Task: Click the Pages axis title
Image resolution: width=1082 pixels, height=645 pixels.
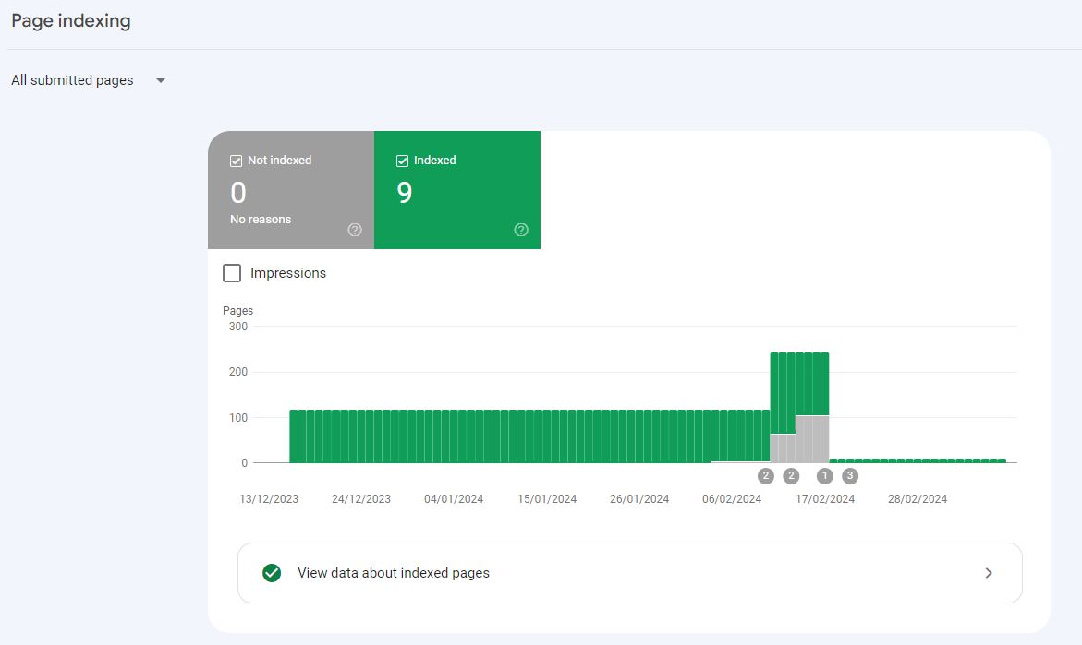Action: point(238,311)
